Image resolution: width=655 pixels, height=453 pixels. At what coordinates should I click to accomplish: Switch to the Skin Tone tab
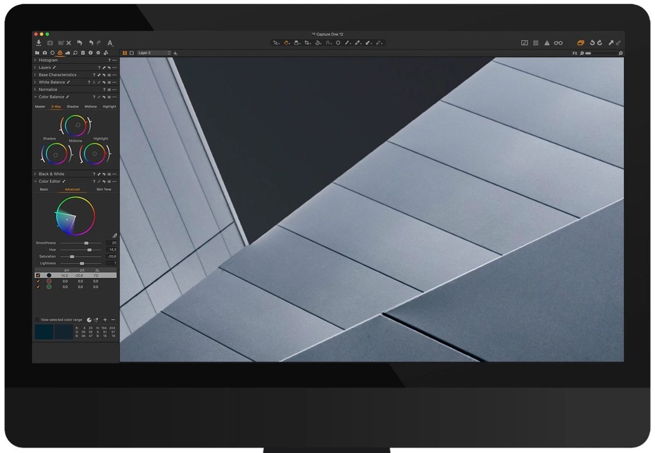[x=103, y=189]
